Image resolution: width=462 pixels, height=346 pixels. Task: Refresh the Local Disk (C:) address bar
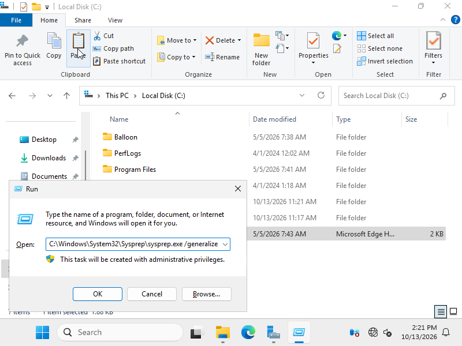[321, 95]
